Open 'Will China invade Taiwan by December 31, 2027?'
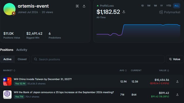184x103 pixels. coord(43,79)
